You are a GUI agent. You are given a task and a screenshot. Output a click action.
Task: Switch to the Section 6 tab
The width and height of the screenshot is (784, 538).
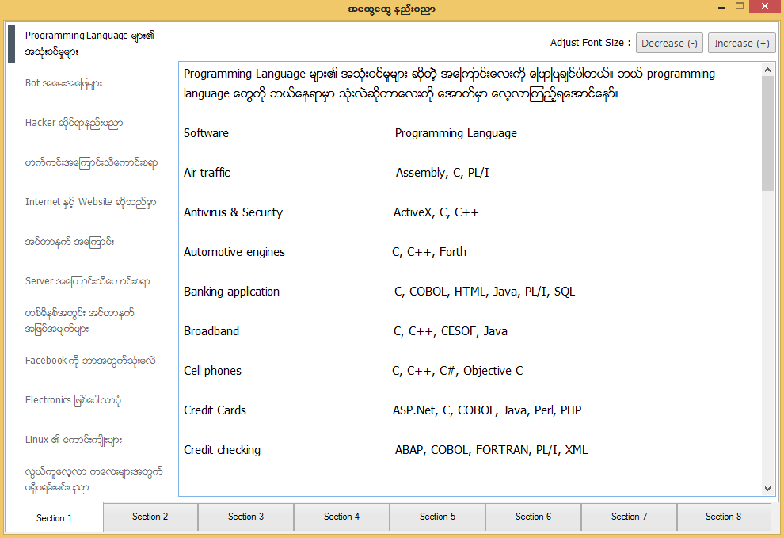[x=533, y=517]
